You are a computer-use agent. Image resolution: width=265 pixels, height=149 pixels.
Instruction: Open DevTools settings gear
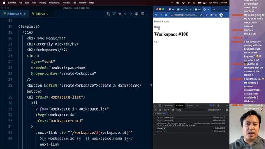pyautogui.click(x=219, y=106)
